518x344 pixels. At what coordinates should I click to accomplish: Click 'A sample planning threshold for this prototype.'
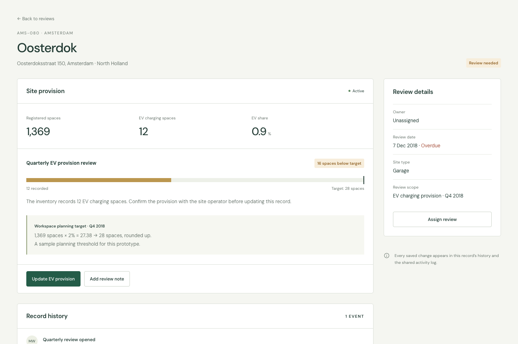(x=87, y=244)
